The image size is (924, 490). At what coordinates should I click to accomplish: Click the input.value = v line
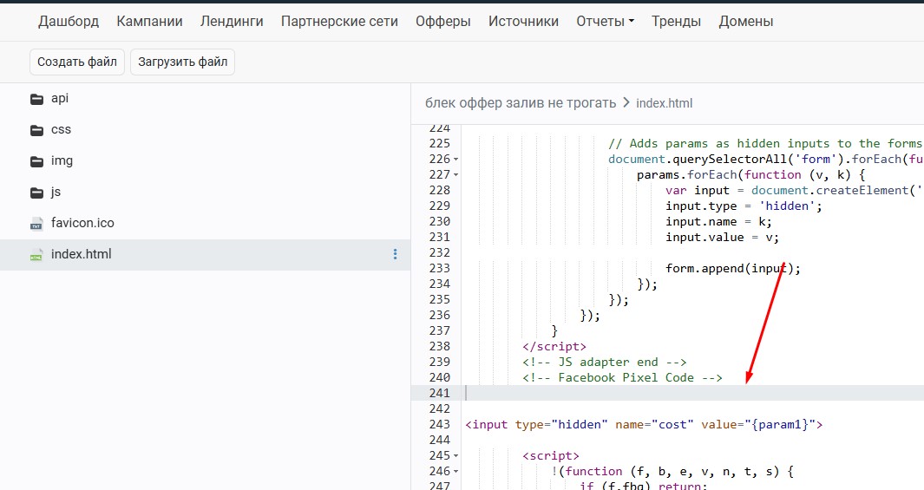[x=722, y=238]
